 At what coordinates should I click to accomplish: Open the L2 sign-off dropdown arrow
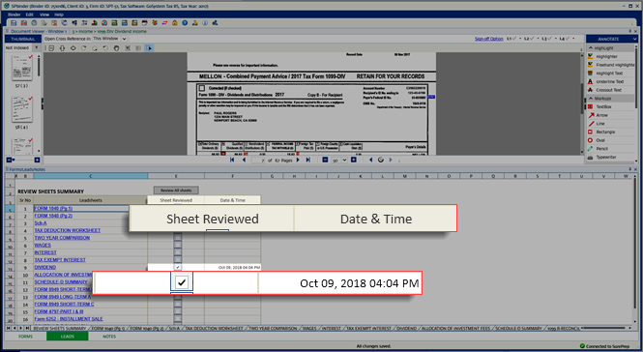pos(538,39)
